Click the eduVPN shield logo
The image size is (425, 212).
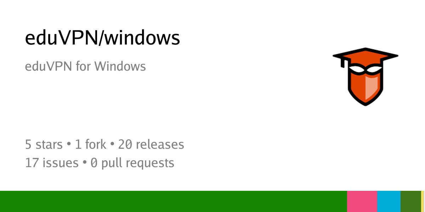[x=365, y=77]
